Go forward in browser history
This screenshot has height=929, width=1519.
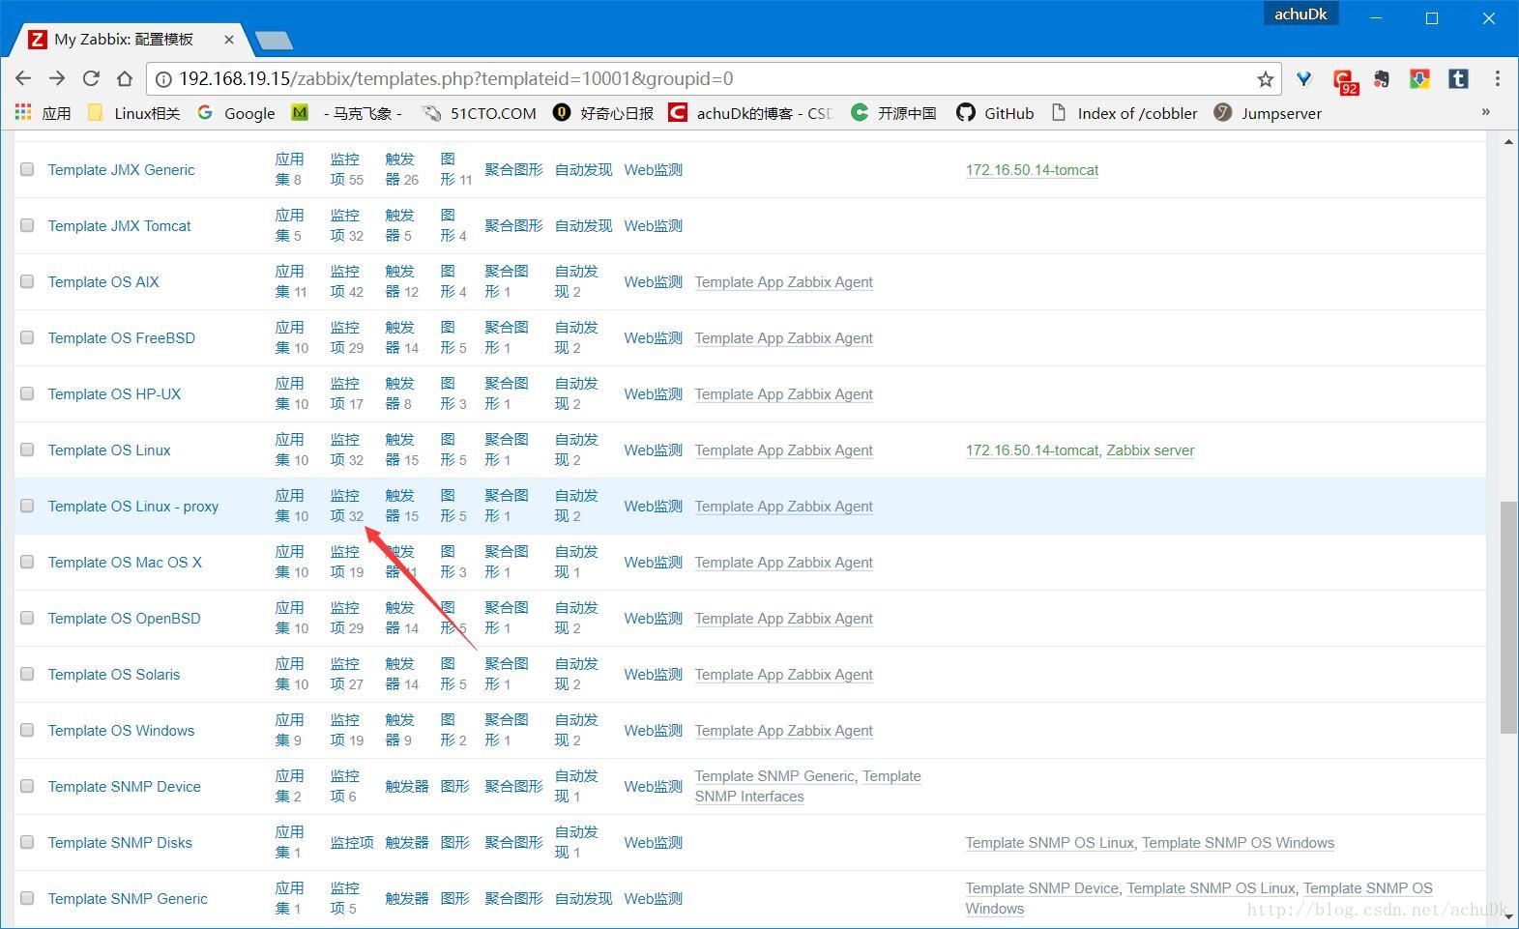pos(57,78)
